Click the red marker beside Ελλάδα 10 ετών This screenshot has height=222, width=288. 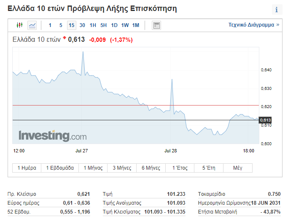[x=65, y=38]
